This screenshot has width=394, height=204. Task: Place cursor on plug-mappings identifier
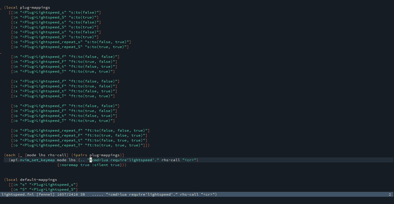point(35,7)
